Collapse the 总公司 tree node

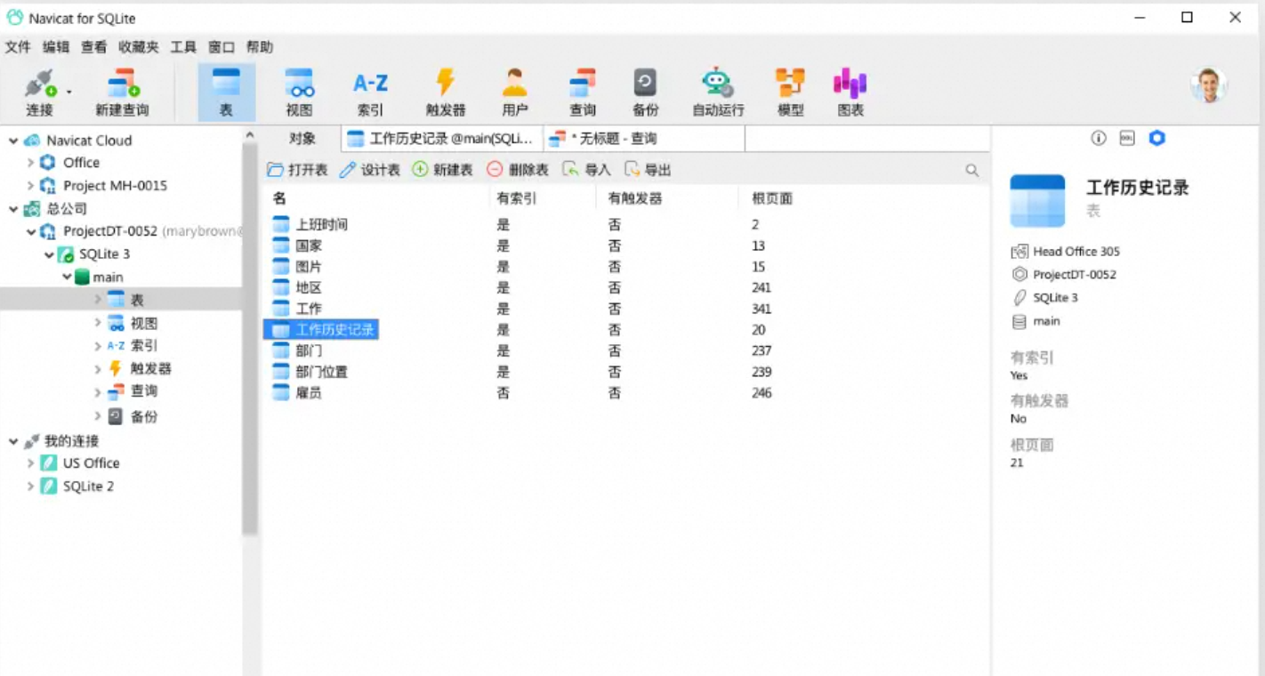point(13,209)
